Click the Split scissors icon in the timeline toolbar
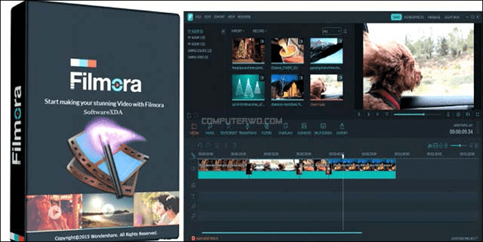 (226, 145)
